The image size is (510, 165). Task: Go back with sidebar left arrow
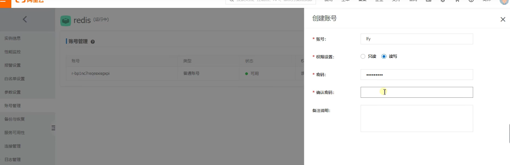(25, 19)
